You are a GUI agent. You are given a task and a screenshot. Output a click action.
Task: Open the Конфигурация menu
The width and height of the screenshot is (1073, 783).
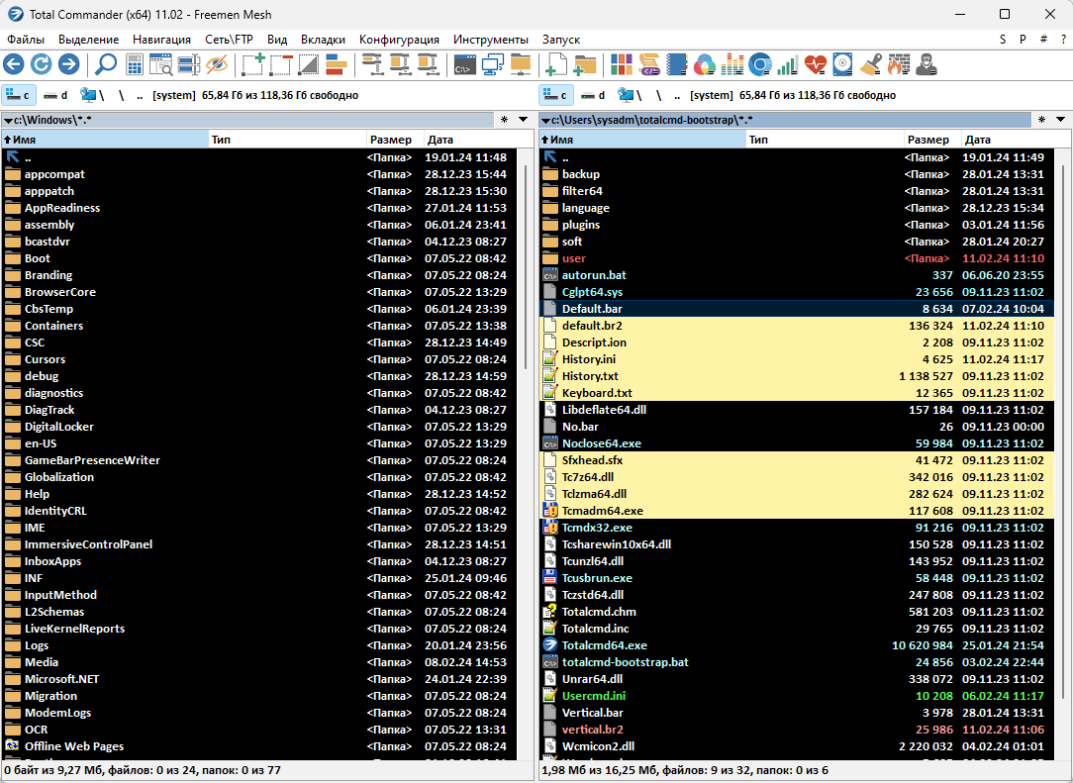point(399,40)
